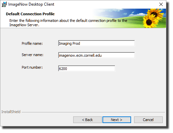Image resolution: width=173 pixels, height=133 pixels.
Task: Close the ImageNow Desktop Client dialog
Action: pyautogui.click(x=161, y=4)
